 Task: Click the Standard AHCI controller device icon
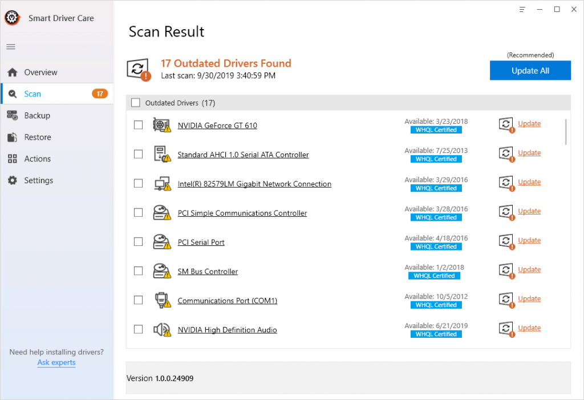click(x=162, y=154)
